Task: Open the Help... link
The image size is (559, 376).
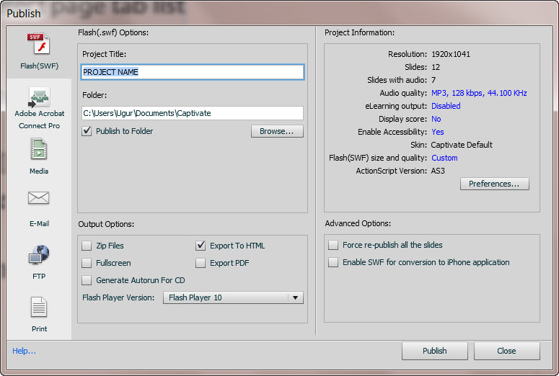Action: 24,351
